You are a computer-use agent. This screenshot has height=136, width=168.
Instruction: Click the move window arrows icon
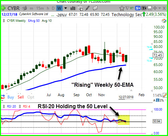(155, 8)
